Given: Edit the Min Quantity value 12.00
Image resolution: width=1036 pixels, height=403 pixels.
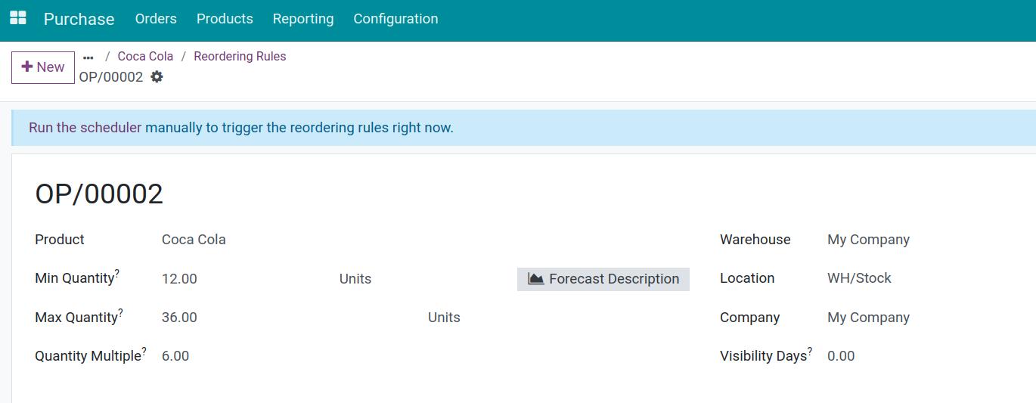Looking at the screenshot, I should click(x=179, y=279).
